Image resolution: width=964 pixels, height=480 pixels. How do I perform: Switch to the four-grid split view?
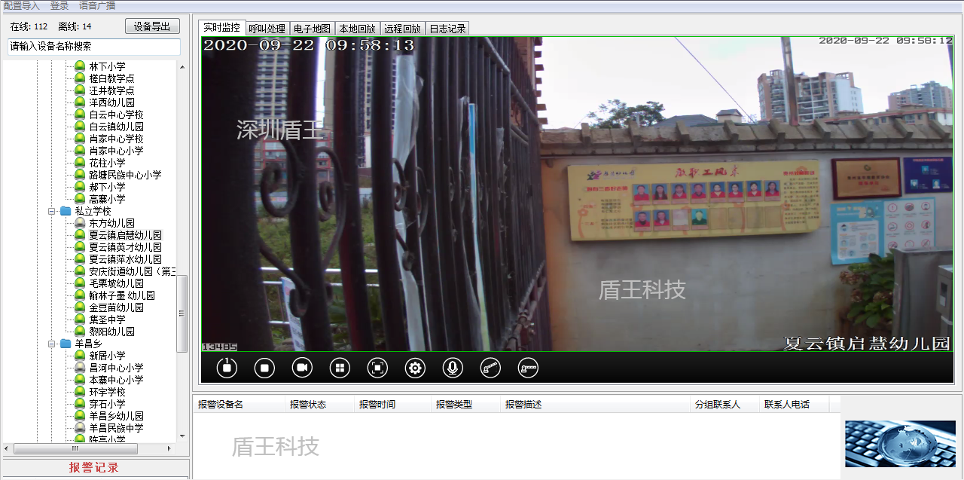(340, 368)
